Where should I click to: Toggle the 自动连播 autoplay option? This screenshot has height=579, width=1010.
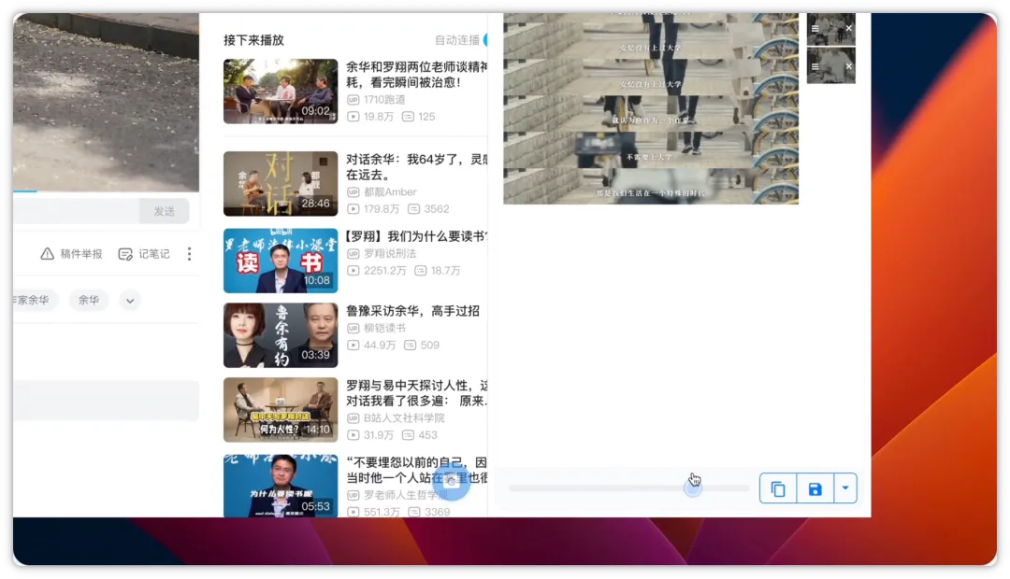(485, 40)
